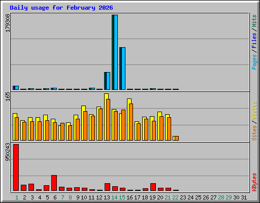Click the tallest red KBytes bar for day 1
The height and width of the screenshot is (203, 260).
point(16,167)
